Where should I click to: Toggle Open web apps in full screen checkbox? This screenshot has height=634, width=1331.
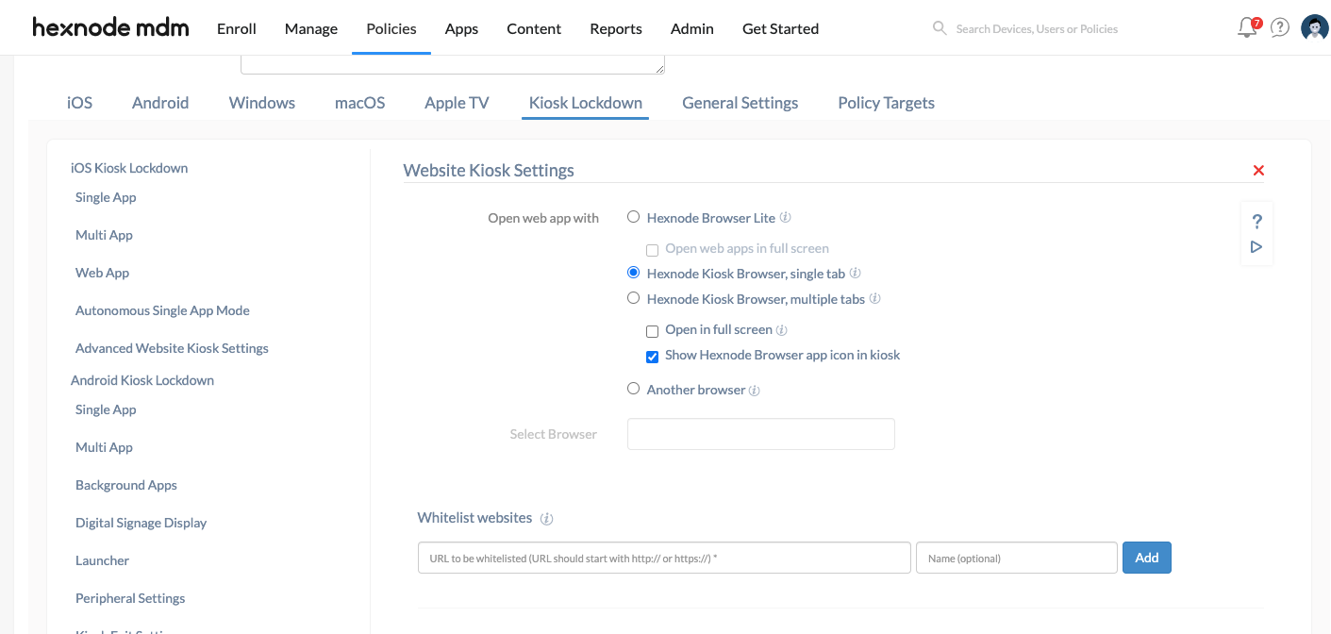pyautogui.click(x=652, y=250)
